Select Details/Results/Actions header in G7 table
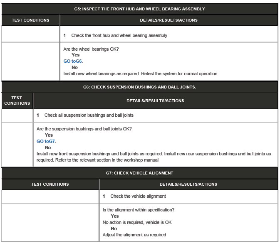This screenshot has width=280, height=243. (x=188, y=184)
